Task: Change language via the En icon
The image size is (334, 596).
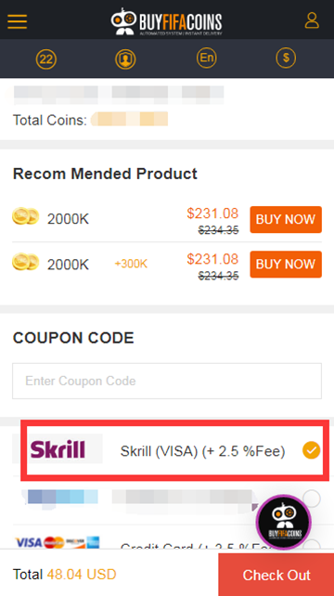Action: coord(206,58)
